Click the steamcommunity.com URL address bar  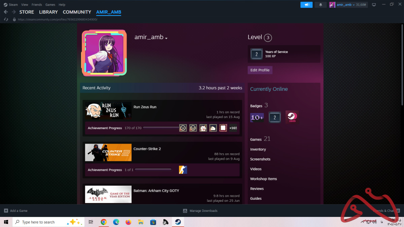pos(58,20)
